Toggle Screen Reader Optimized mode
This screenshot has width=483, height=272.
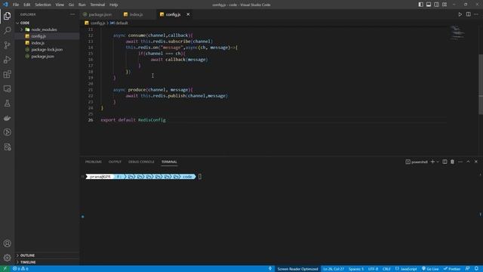click(x=297, y=269)
